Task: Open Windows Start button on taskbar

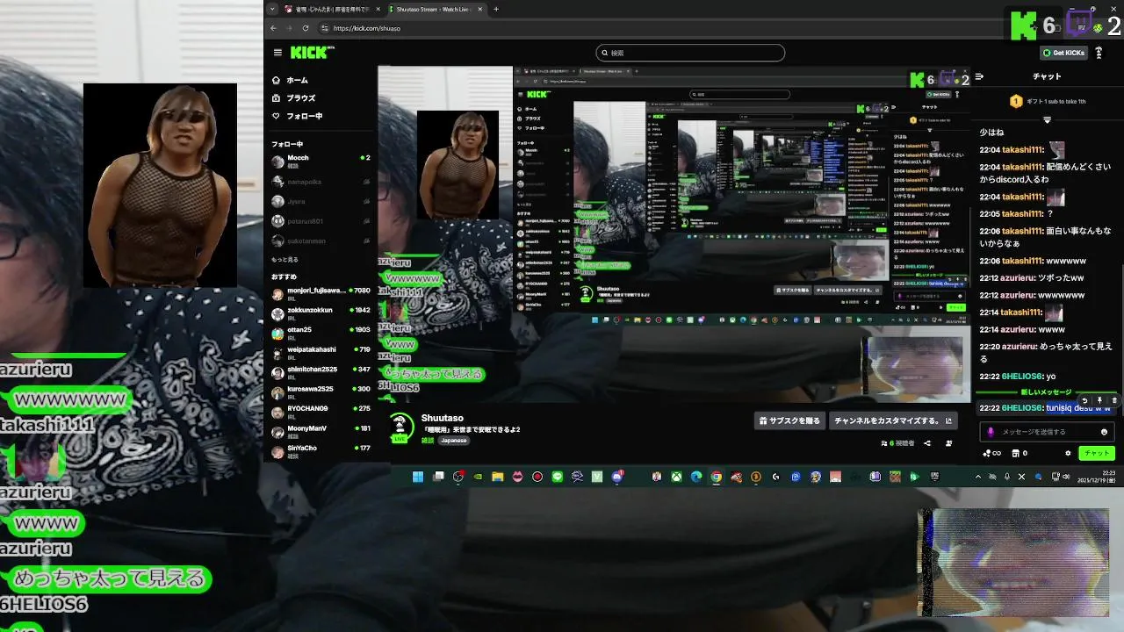Action: point(417,477)
